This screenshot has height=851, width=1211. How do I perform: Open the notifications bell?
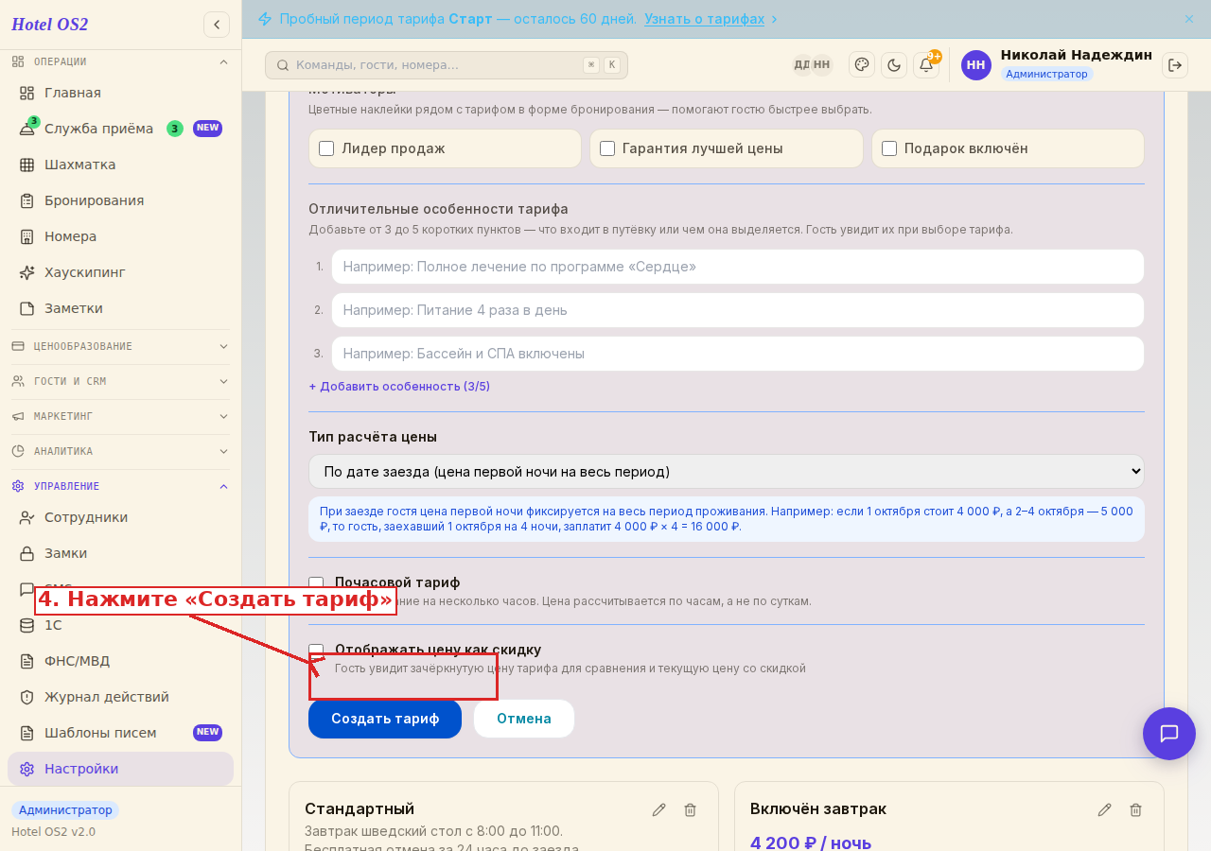[x=926, y=65]
